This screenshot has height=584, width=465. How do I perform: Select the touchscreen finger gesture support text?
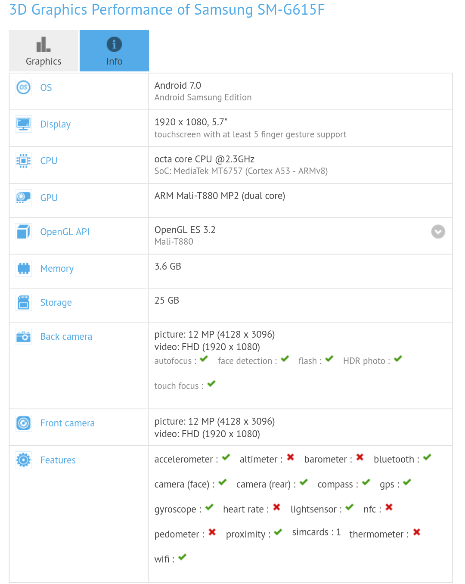[x=250, y=134]
